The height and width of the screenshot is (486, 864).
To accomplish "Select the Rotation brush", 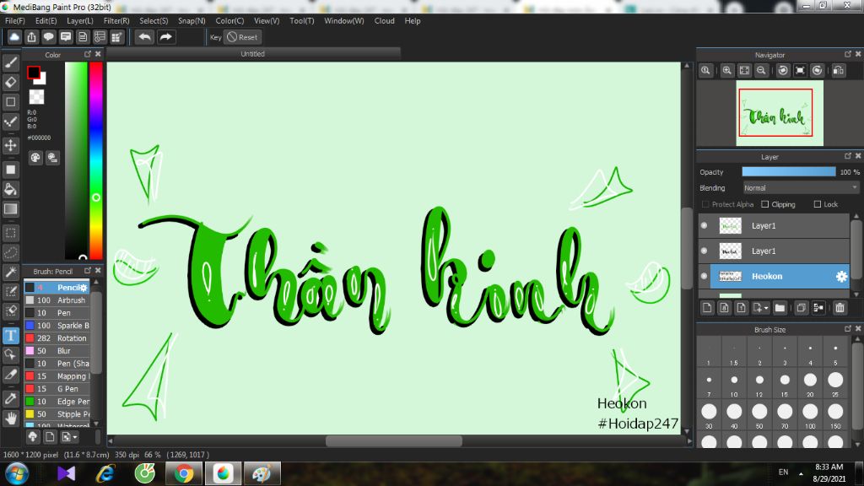I will click(x=57, y=338).
